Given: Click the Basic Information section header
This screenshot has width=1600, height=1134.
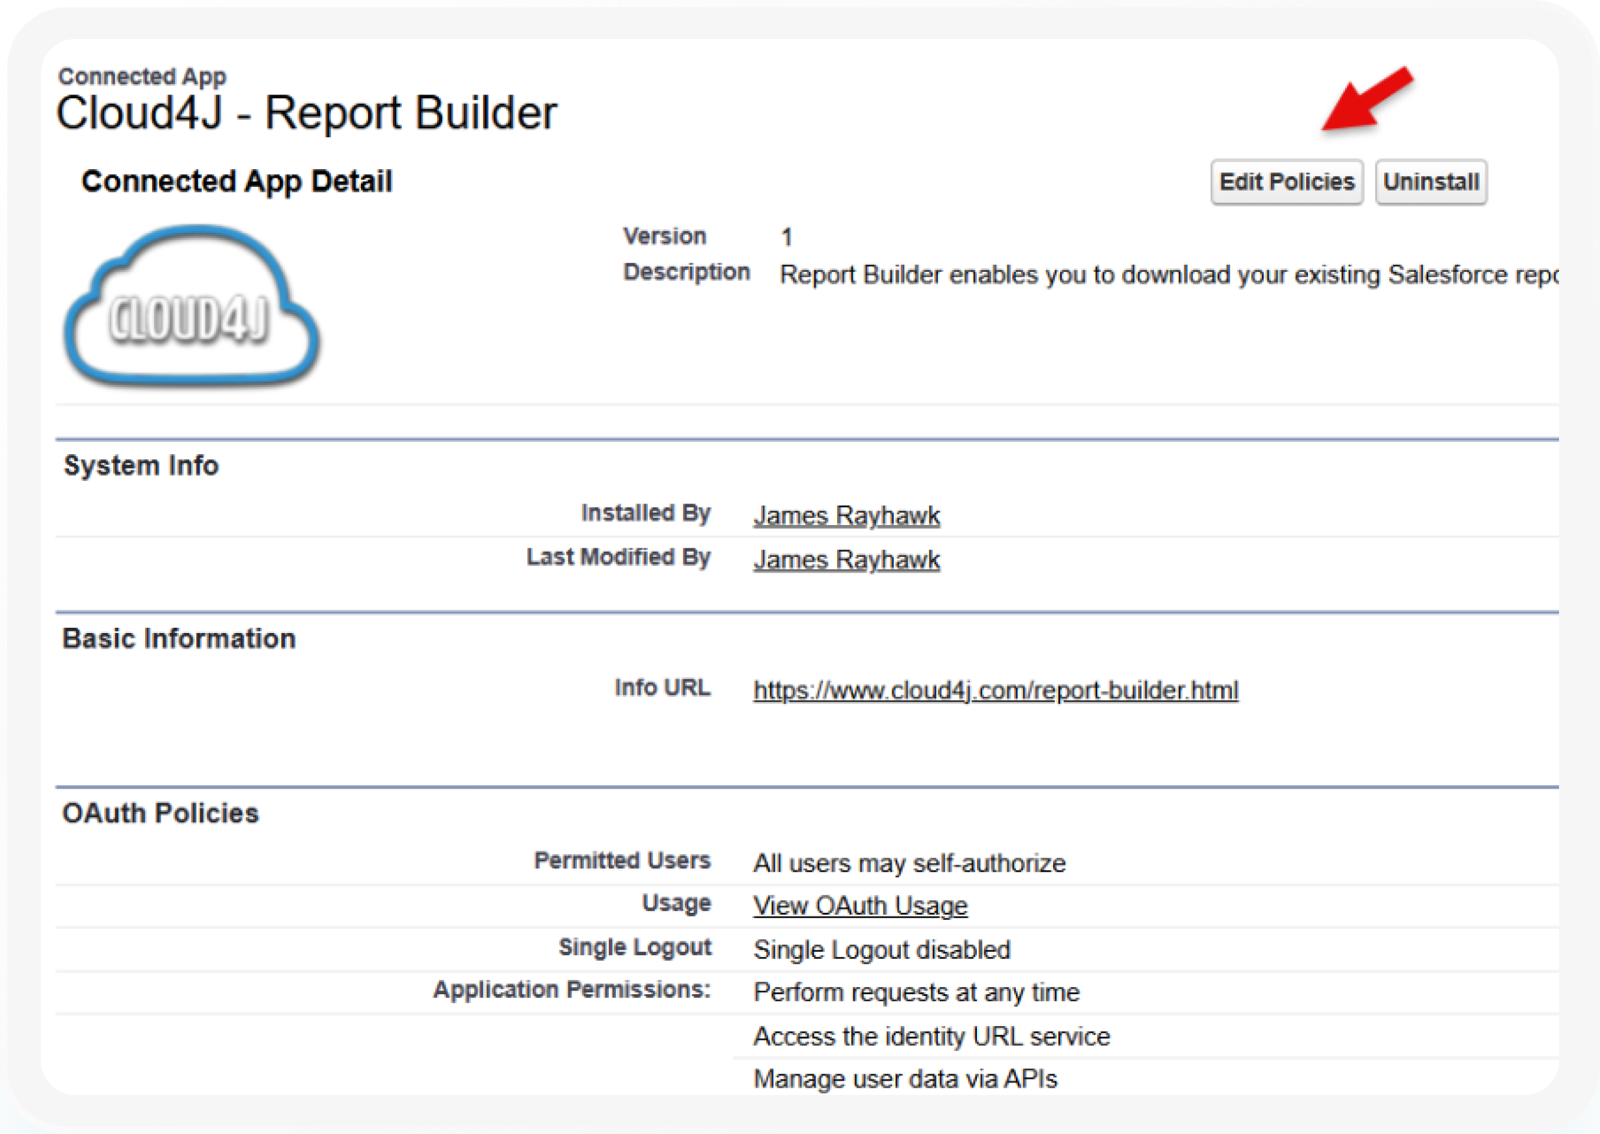Looking at the screenshot, I should coord(179,638).
